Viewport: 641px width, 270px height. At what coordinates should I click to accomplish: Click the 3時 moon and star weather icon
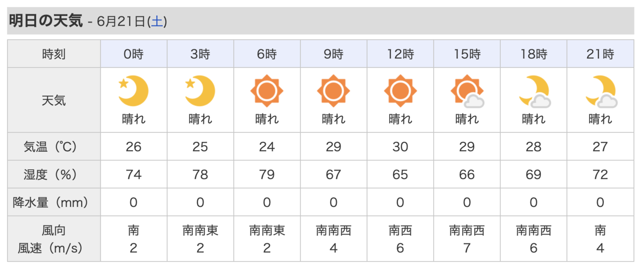tap(200, 91)
